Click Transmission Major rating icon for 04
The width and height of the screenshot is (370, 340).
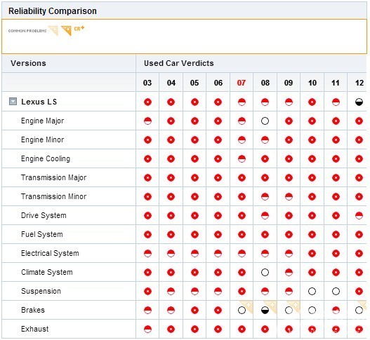pyautogui.click(x=171, y=178)
